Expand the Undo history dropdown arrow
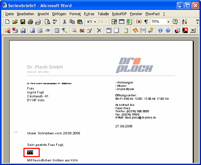 (95, 22)
